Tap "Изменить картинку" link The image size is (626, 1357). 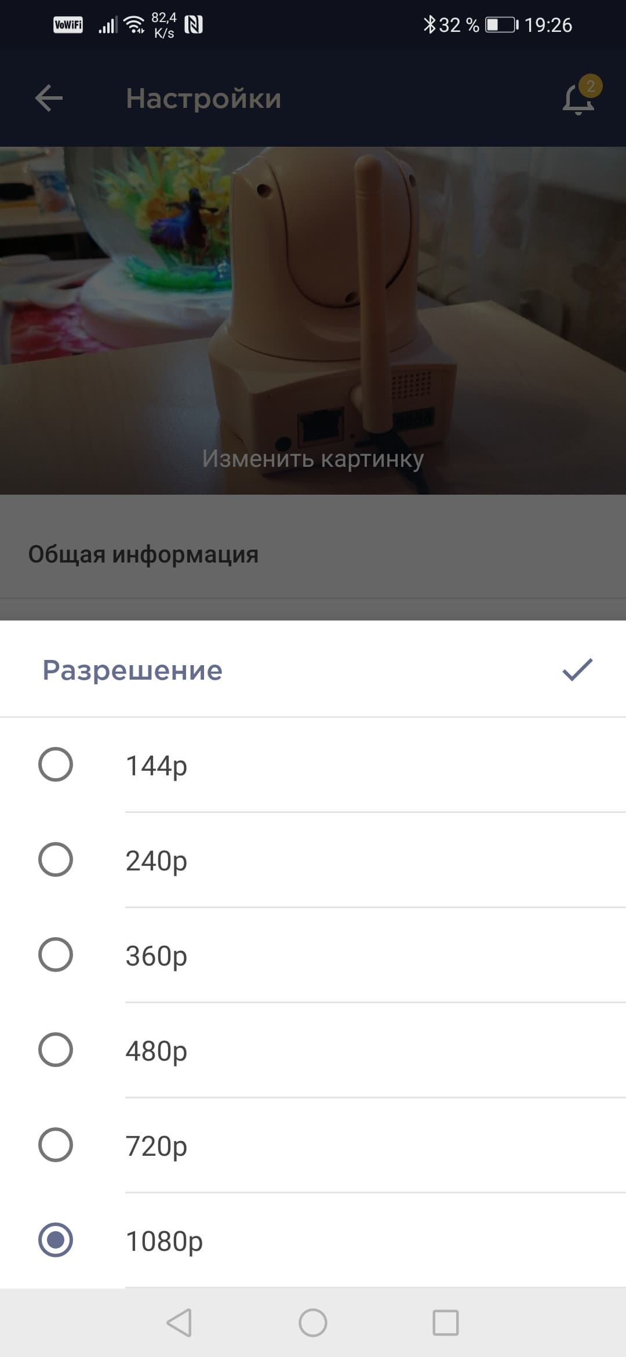(313, 459)
